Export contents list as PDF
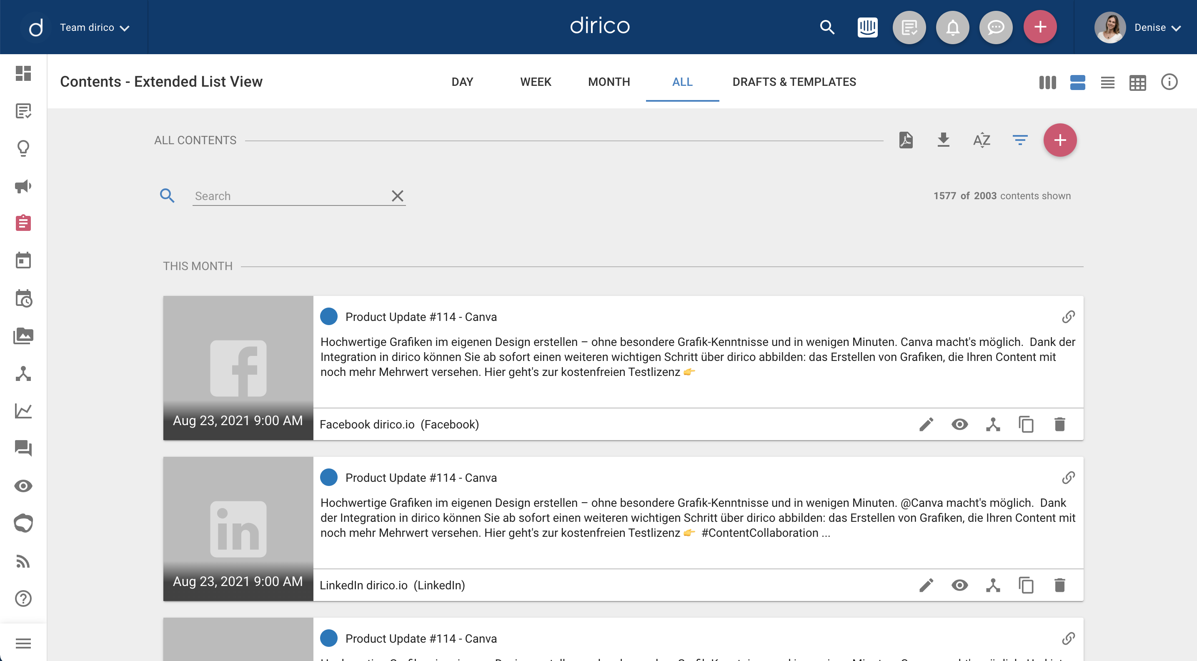This screenshot has width=1197, height=661. click(905, 140)
